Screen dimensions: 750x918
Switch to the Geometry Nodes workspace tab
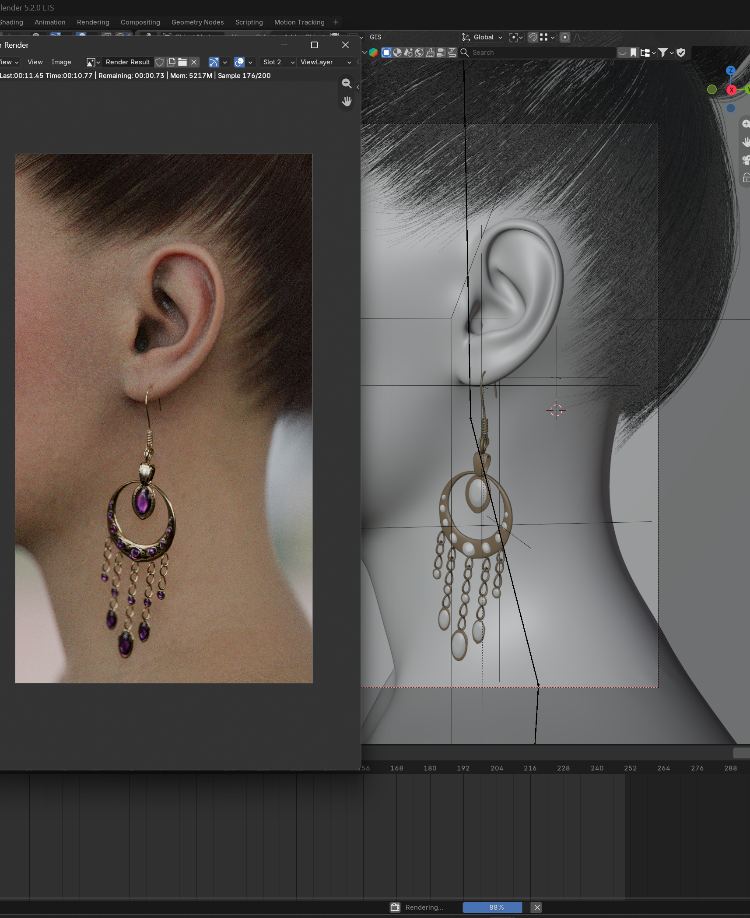(x=197, y=22)
